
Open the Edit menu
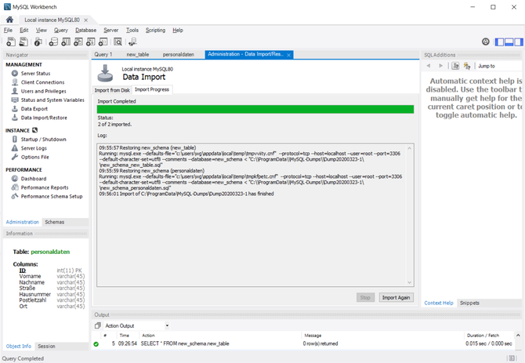[24, 30]
